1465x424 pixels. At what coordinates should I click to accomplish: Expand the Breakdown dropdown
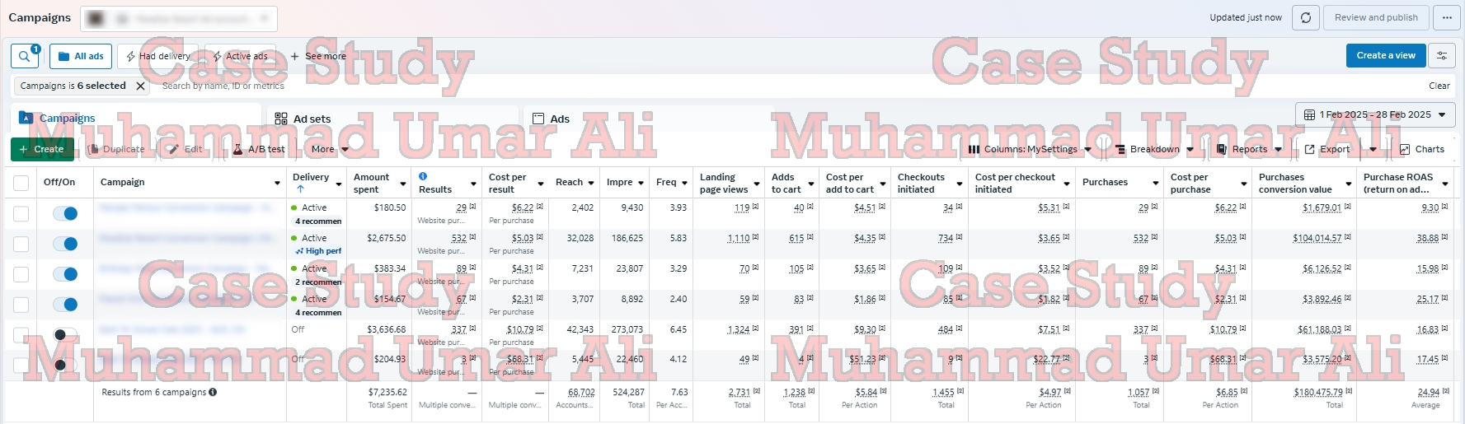1153,149
